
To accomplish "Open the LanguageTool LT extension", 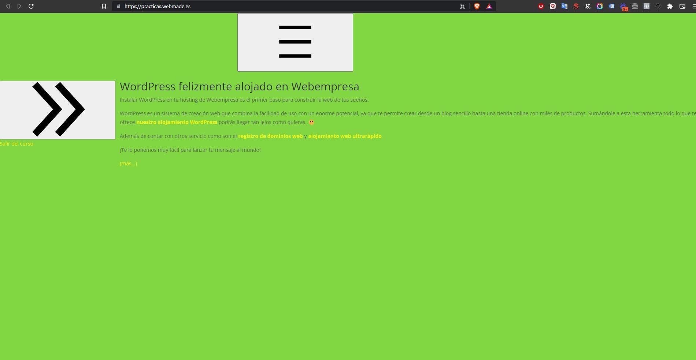I will click(588, 6).
